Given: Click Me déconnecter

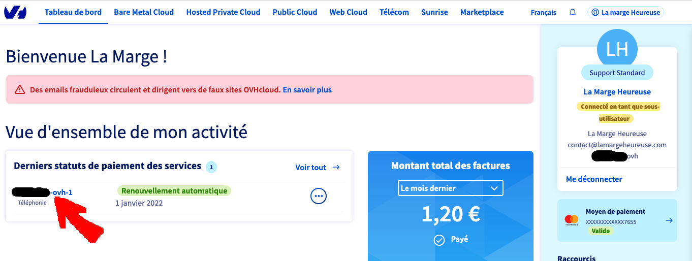Looking at the screenshot, I should click(594, 179).
